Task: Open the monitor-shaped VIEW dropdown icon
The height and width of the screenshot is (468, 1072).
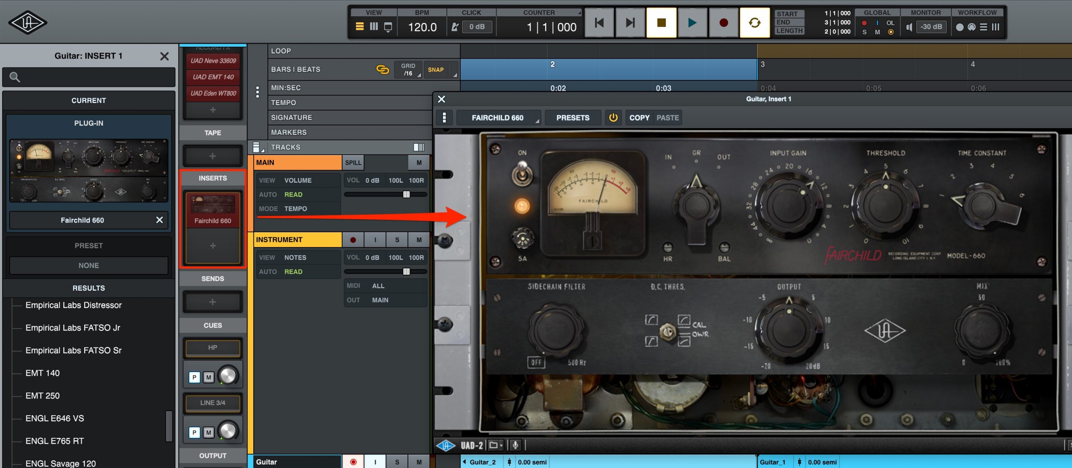Action: point(388,27)
